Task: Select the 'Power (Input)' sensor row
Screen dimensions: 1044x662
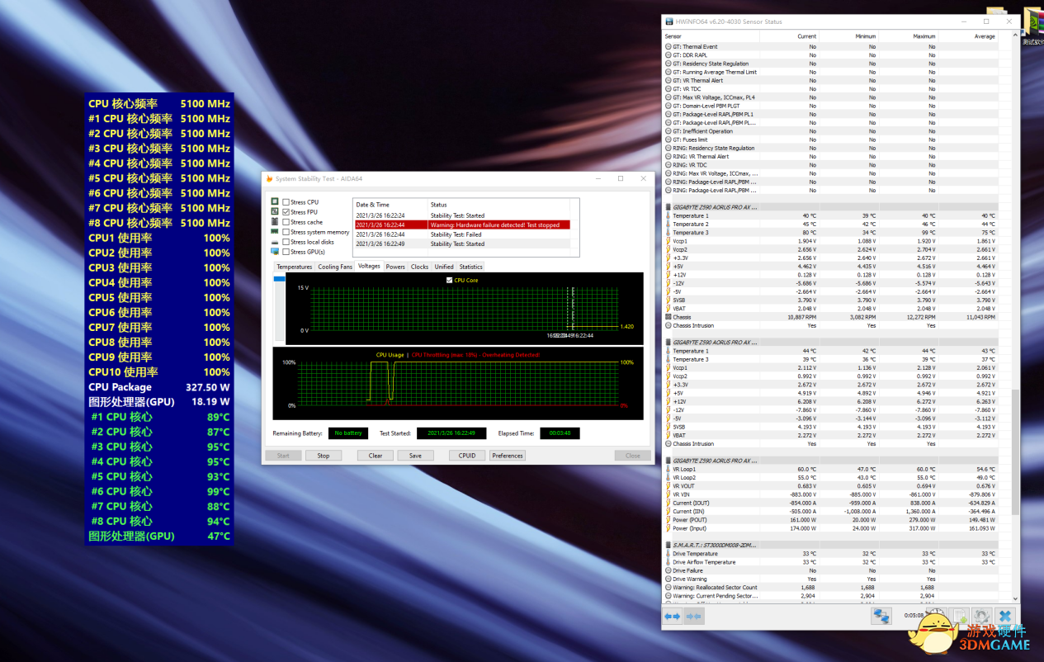Action: click(831, 528)
